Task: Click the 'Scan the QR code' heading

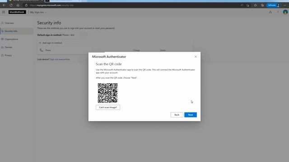Action: pyautogui.click(x=108, y=64)
